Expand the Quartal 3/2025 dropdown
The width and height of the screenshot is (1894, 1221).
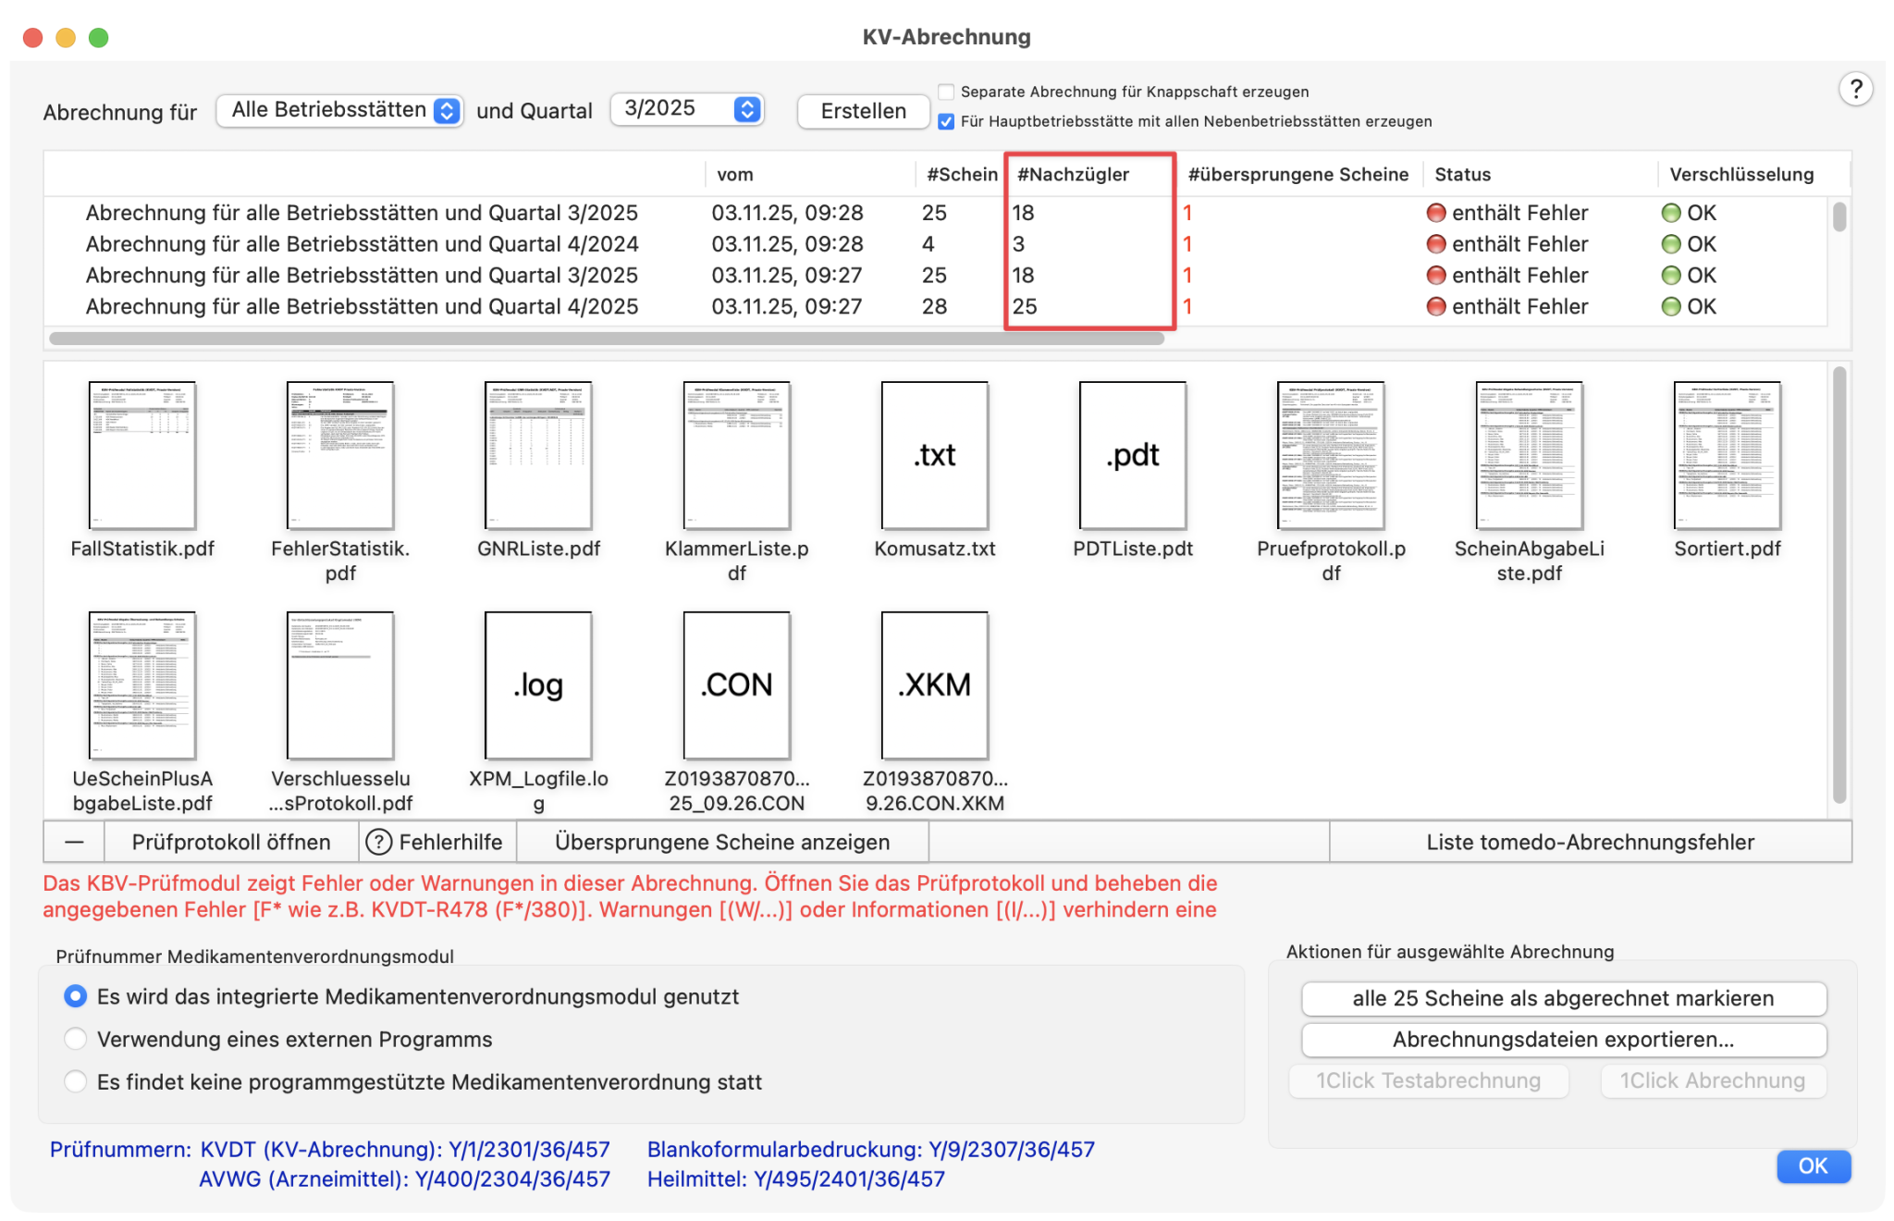pyautogui.click(x=686, y=109)
